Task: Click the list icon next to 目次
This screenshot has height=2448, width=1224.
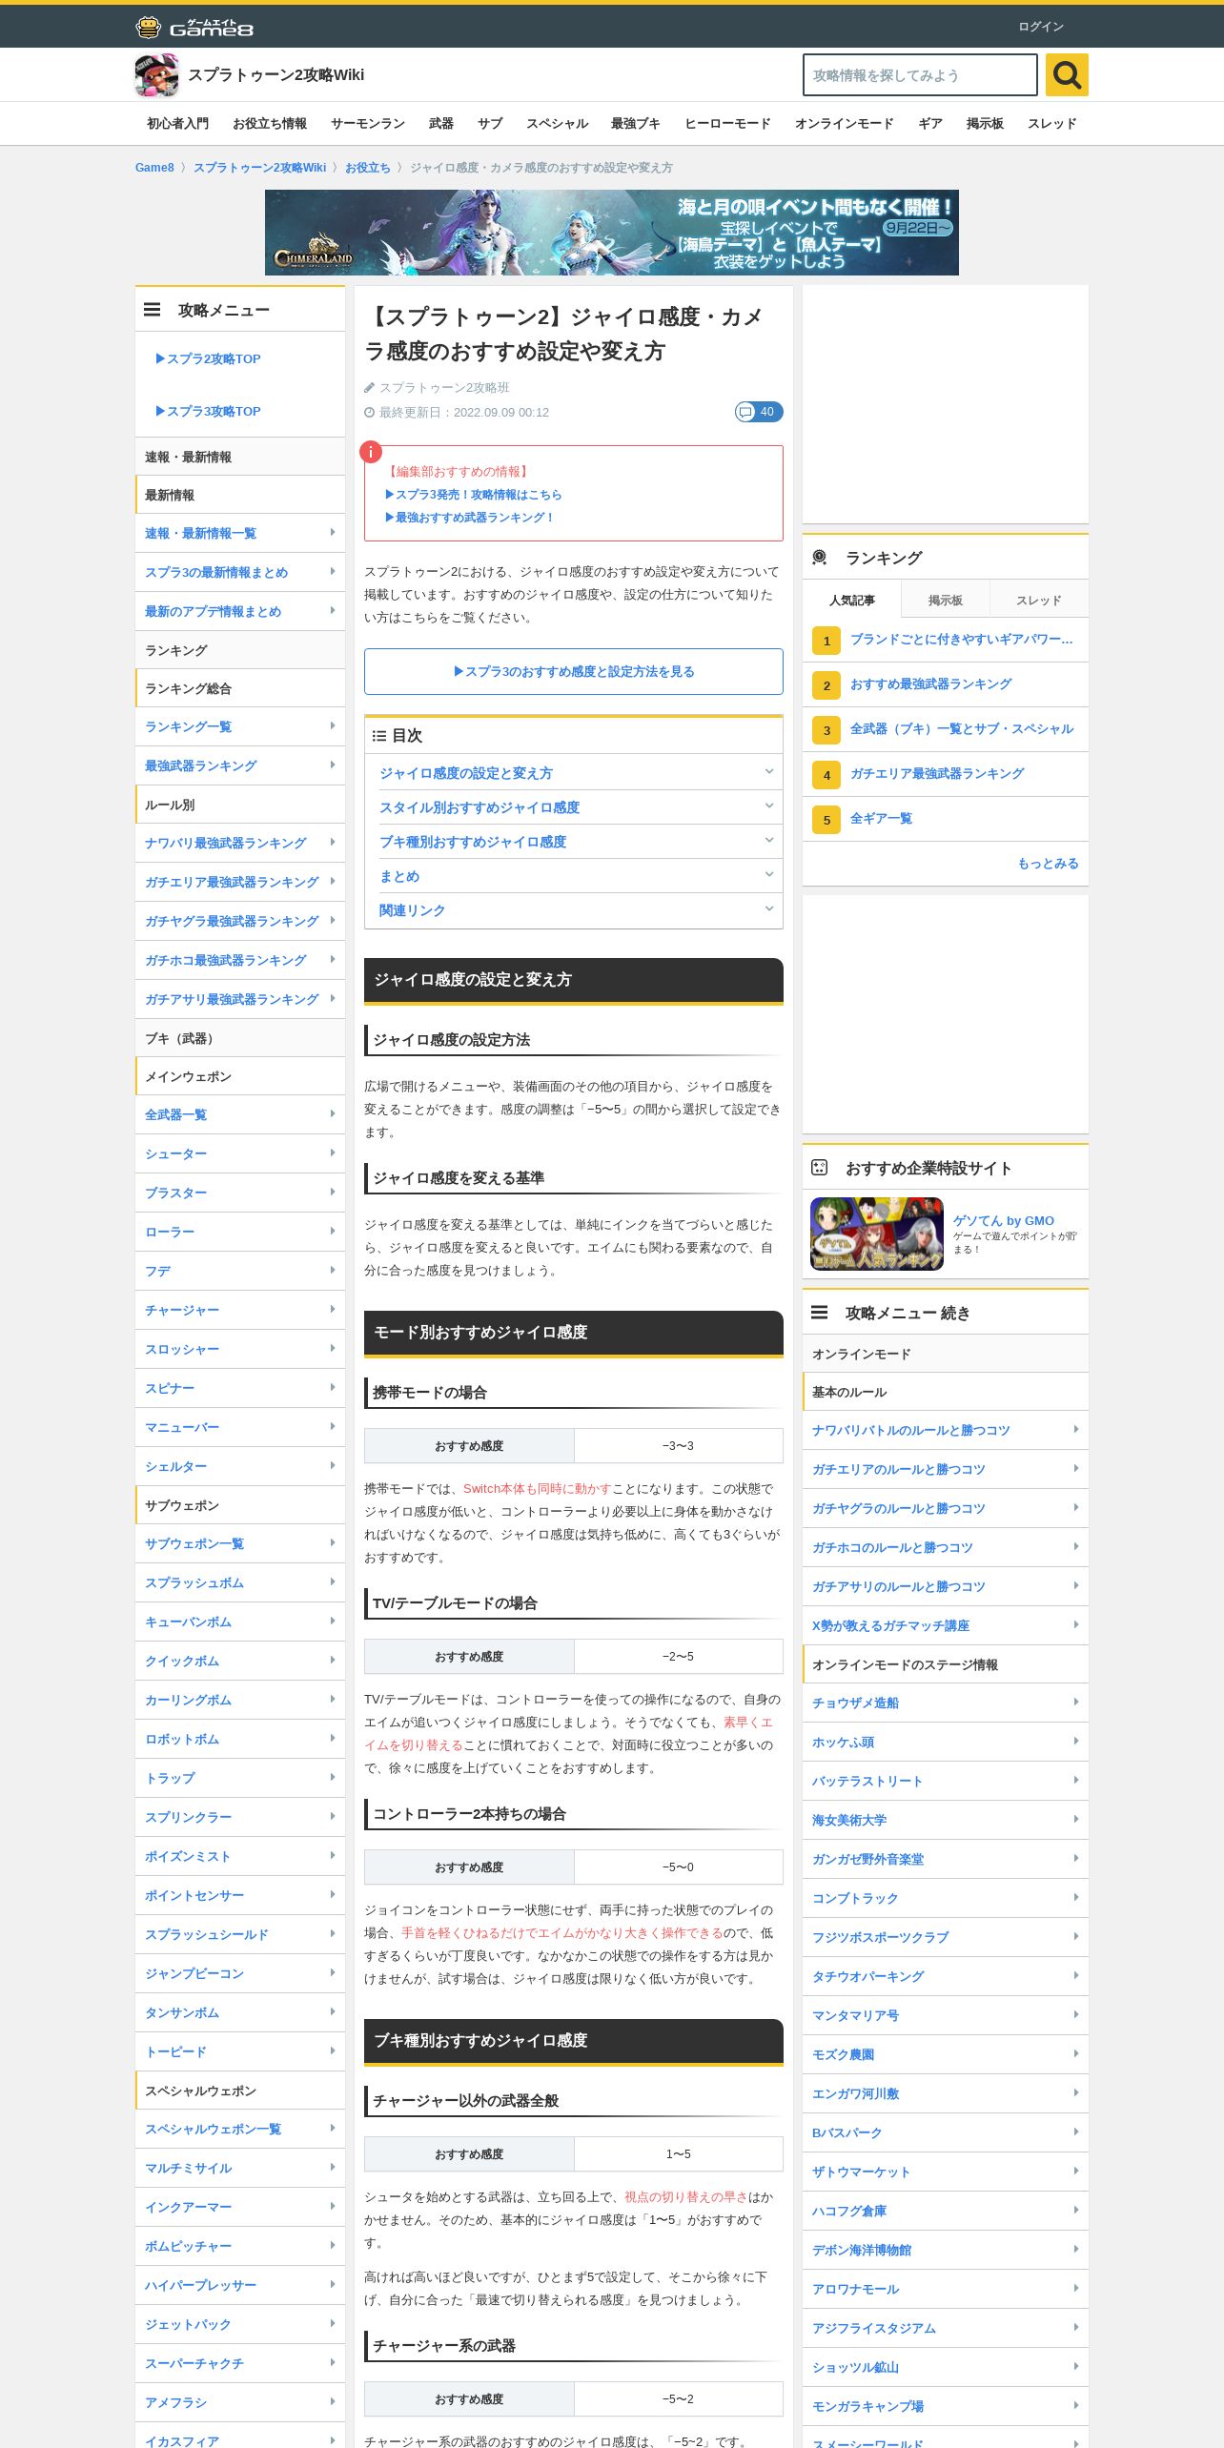Action: click(379, 736)
